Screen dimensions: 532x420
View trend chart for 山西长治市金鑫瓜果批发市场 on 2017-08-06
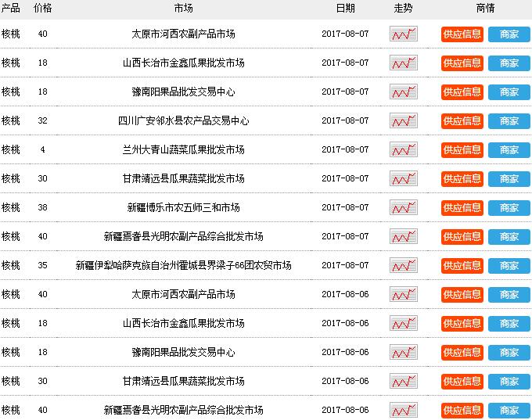point(403,323)
